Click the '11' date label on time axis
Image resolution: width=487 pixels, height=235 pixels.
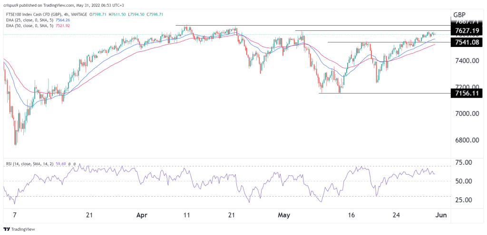click(x=186, y=215)
